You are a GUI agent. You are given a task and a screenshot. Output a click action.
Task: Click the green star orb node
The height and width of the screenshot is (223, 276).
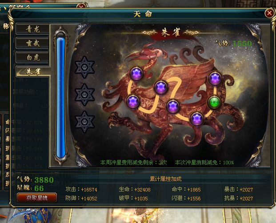click(x=214, y=103)
